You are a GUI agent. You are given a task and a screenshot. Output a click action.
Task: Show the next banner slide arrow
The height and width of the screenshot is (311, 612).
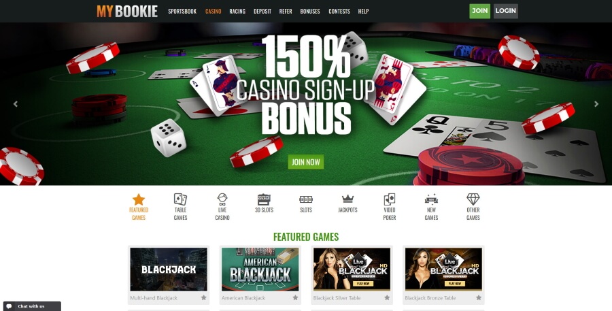click(596, 104)
